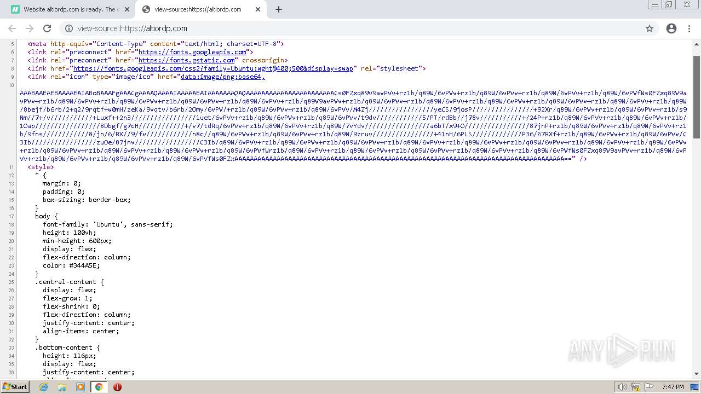Focus the address bar showing view-source URL
Viewport: 701px width, 394px height.
click(x=359, y=28)
